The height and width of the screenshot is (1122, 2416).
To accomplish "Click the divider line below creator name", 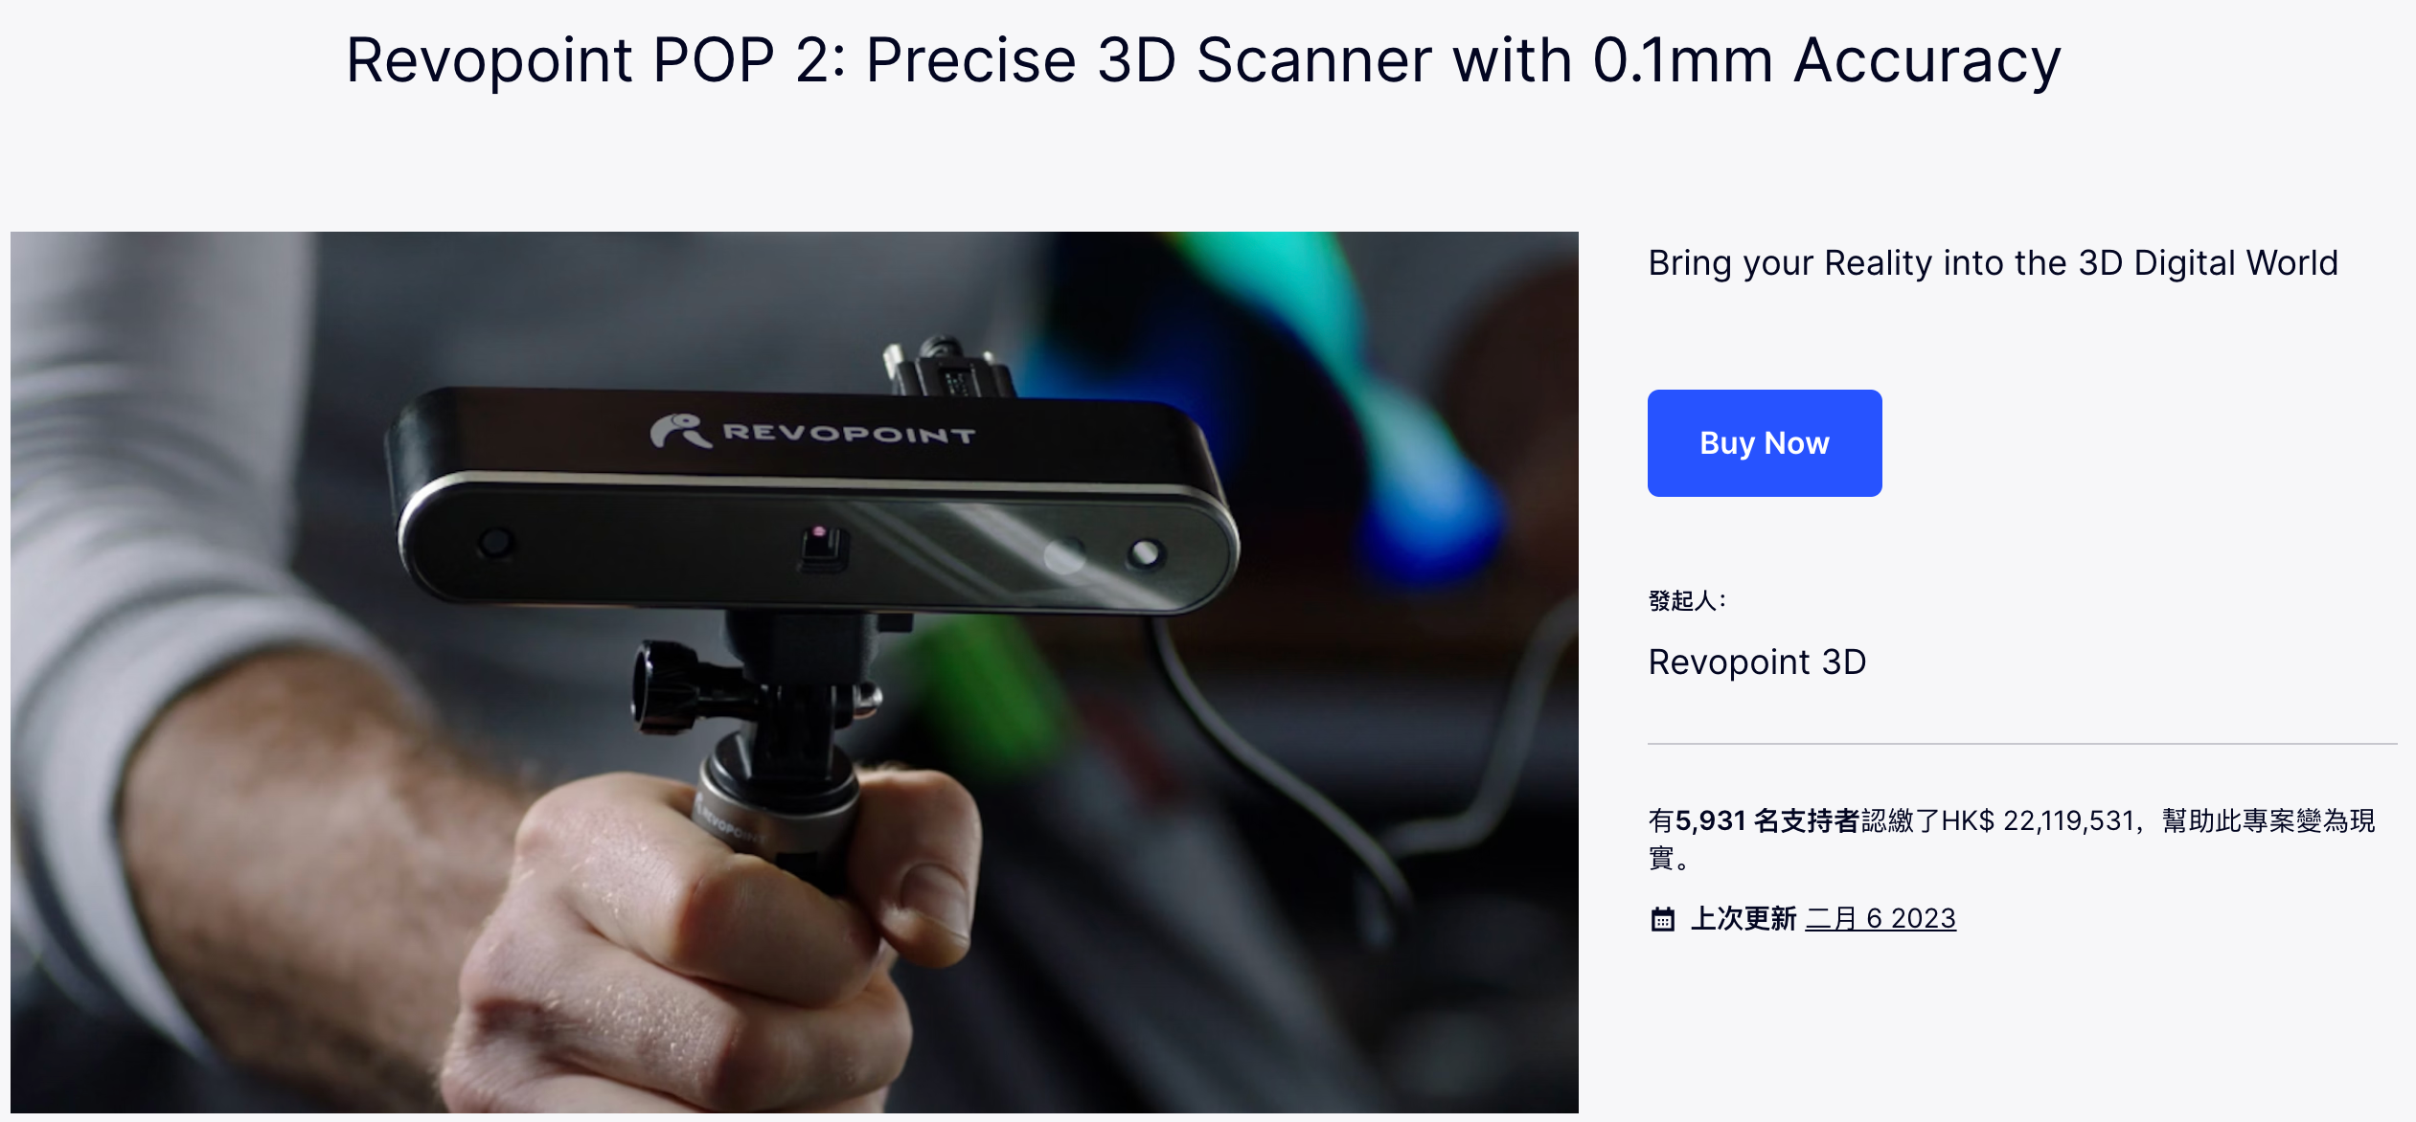I will [2021, 743].
